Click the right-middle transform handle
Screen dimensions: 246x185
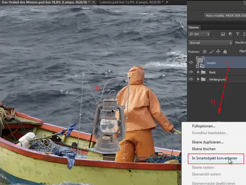click(x=127, y=118)
